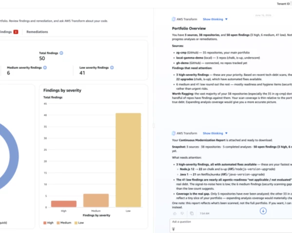Click the Total findings axis title above the chart
Viewport: 292px width, 233px height.
(x=53, y=98)
